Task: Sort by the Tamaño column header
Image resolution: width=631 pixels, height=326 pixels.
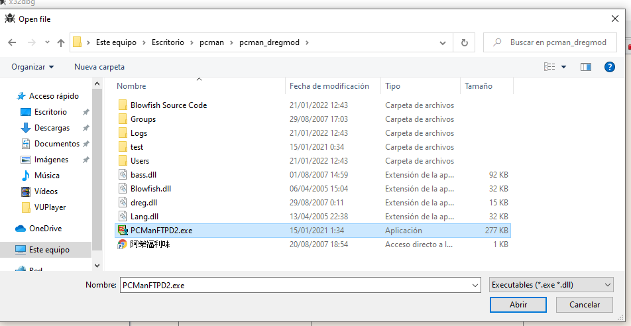Action: (x=478, y=86)
